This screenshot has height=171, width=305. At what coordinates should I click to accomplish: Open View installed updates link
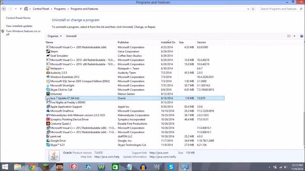19,26
